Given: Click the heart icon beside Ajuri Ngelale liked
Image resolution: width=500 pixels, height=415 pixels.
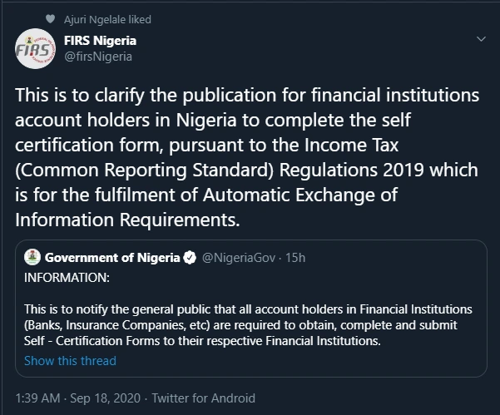Looking at the screenshot, I should coord(50,19).
